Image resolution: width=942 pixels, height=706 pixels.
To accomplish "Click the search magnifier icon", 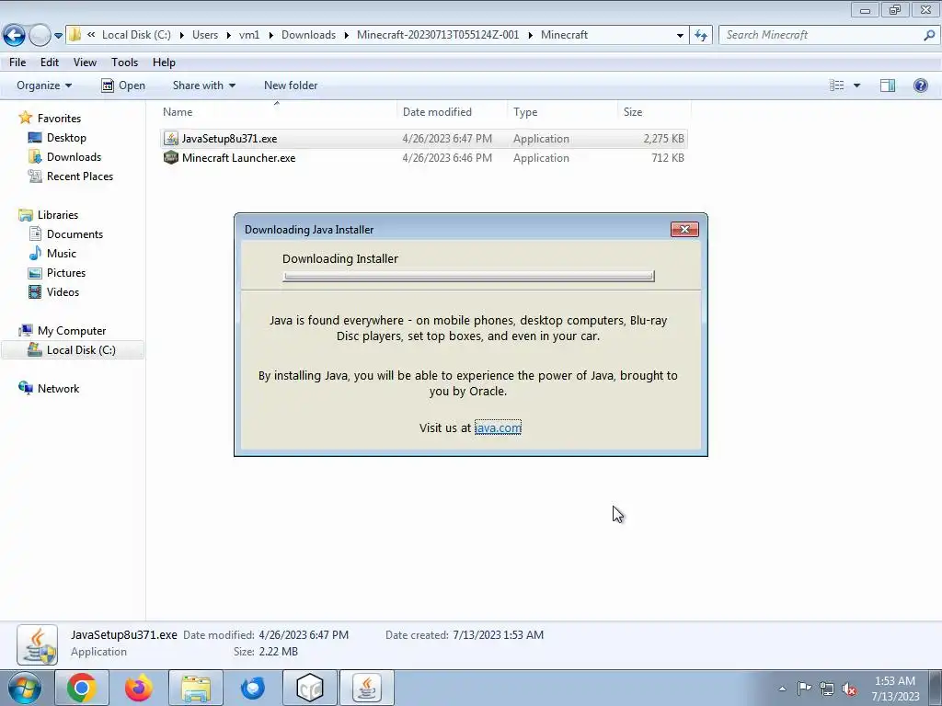I will pos(929,35).
